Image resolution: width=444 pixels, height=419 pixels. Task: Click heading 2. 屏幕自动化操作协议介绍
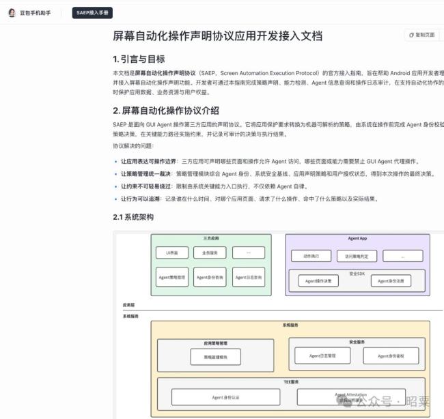(166, 111)
